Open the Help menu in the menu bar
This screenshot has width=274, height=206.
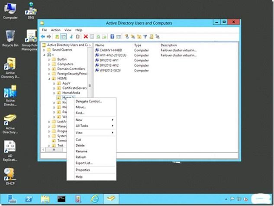click(79, 30)
